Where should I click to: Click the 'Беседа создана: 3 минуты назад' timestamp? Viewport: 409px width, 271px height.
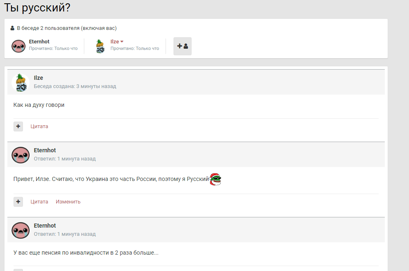pyautogui.click(x=75, y=86)
